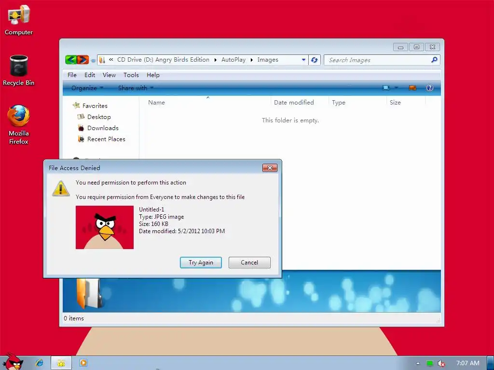Click the 0 items status bar text
494x370 pixels.
pos(74,318)
